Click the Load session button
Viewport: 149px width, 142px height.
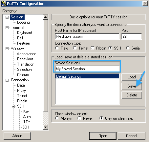tap(132, 77)
